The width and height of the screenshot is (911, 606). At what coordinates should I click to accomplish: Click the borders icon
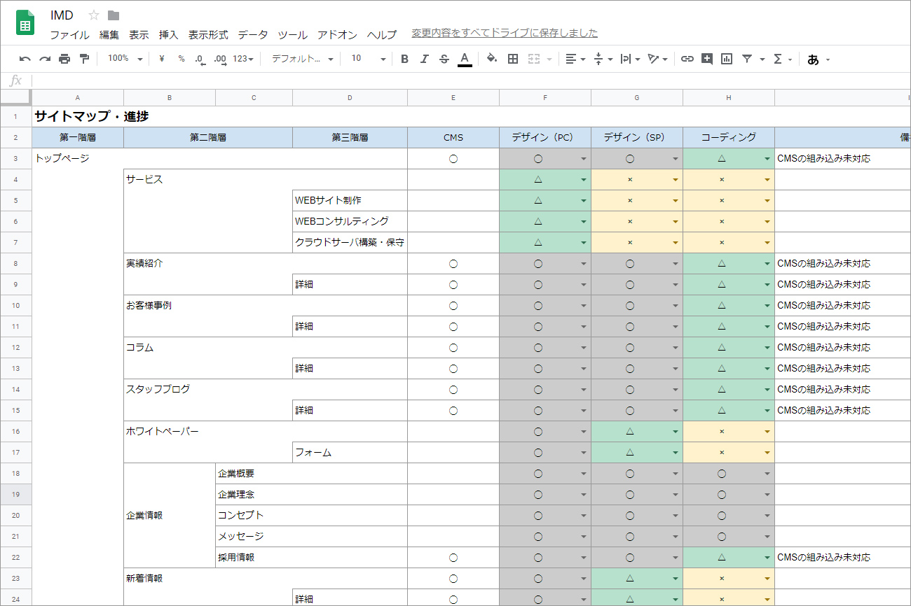click(x=513, y=59)
